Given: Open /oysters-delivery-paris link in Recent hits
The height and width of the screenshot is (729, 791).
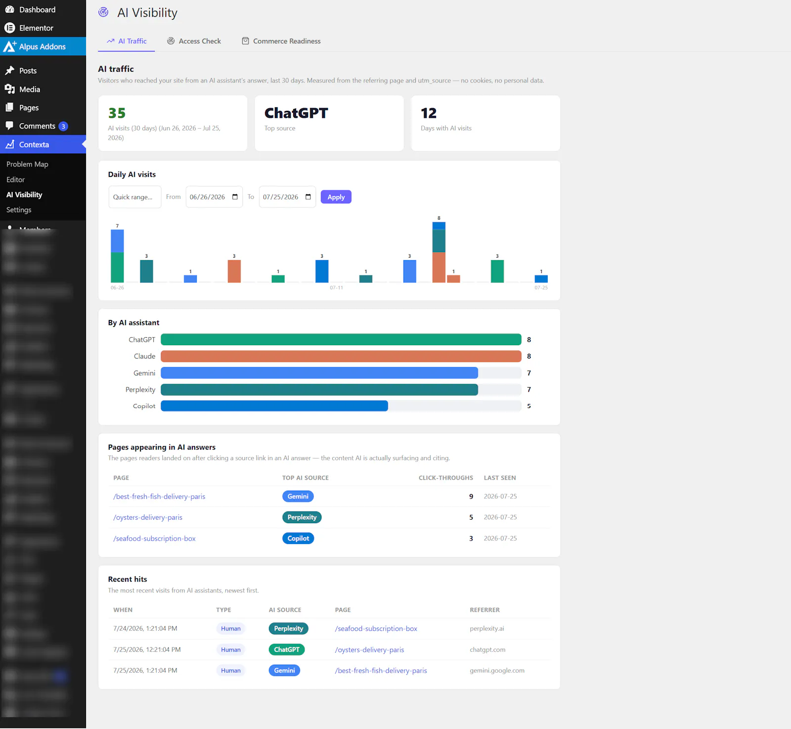Looking at the screenshot, I should pyautogui.click(x=370, y=650).
